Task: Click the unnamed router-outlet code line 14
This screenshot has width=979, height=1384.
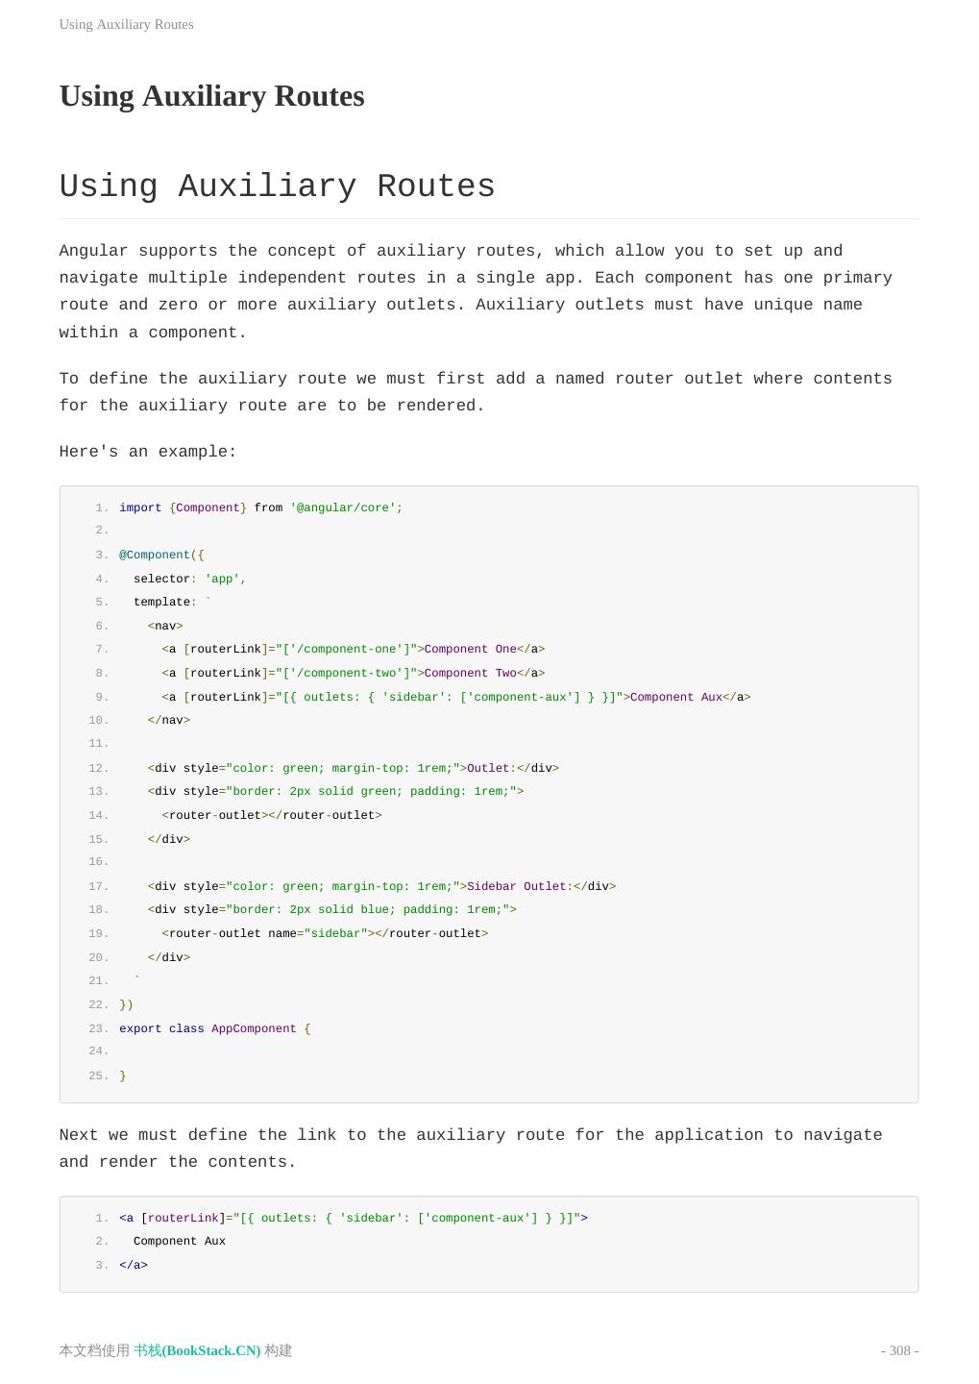Action: (x=272, y=815)
